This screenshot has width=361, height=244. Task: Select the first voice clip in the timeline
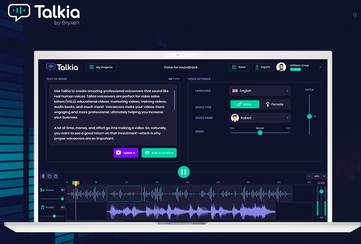click(86, 194)
